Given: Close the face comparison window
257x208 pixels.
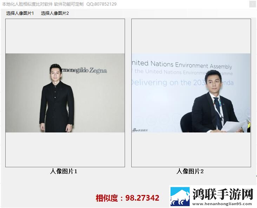Looking at the screenshot, I should (252, 4).
